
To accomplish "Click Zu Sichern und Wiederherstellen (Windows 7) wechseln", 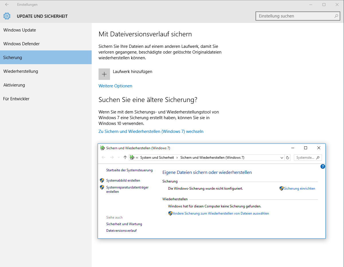I will pyautogui.click(x=151, y=131).
